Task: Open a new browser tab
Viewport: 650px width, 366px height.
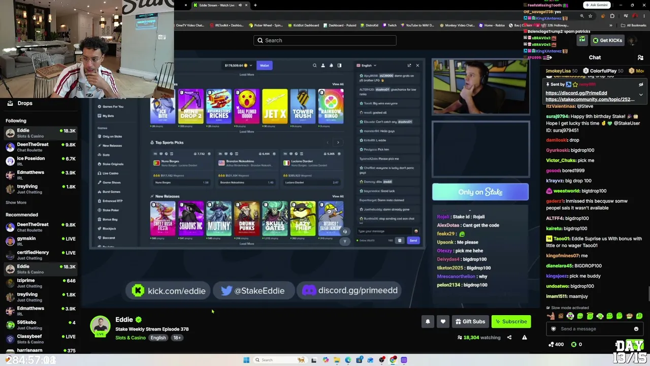Action: (255, 5)
